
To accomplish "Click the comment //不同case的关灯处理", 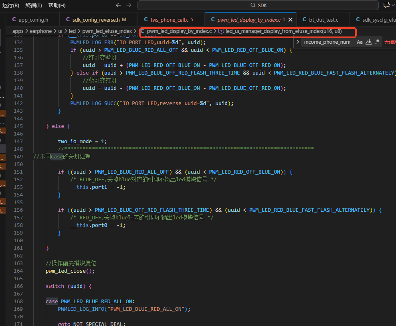I will tap(62, 157).
